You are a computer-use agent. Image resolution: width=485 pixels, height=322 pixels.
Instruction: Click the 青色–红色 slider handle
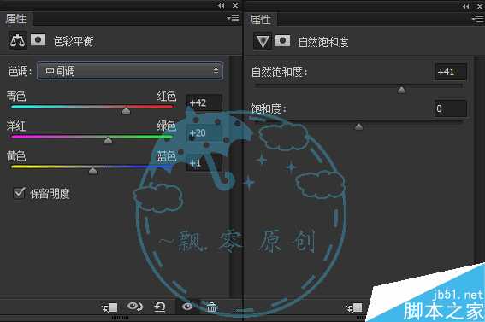(x=126, y=110)
